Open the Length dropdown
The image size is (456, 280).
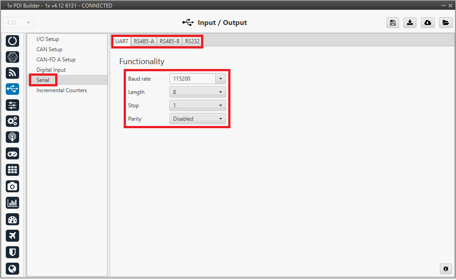click(x=198, y=92)
